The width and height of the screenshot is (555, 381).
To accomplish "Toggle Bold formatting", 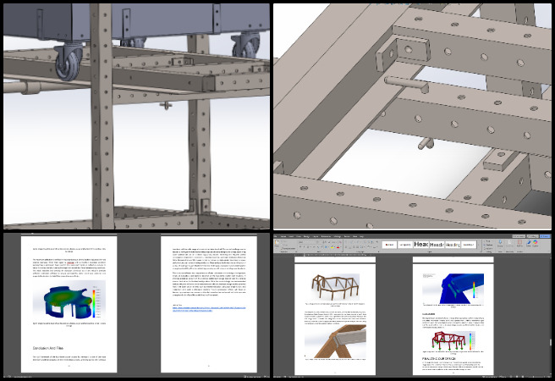I will pyautogui.click(x=300, y=247).
